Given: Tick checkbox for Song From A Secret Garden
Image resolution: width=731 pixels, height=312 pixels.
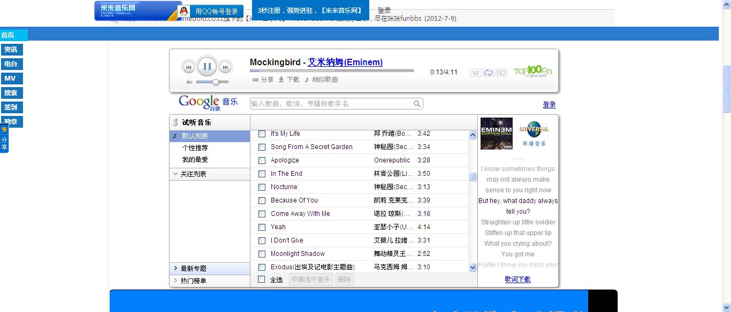Looking at the screenshot, I should [x=262, y=147].
